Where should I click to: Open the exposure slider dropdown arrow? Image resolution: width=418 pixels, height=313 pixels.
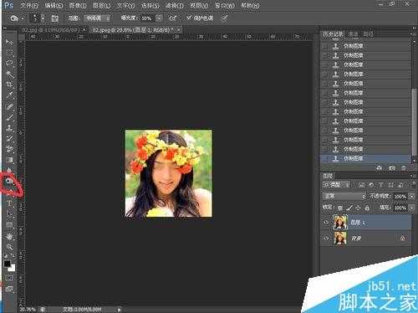click(159, 18)
